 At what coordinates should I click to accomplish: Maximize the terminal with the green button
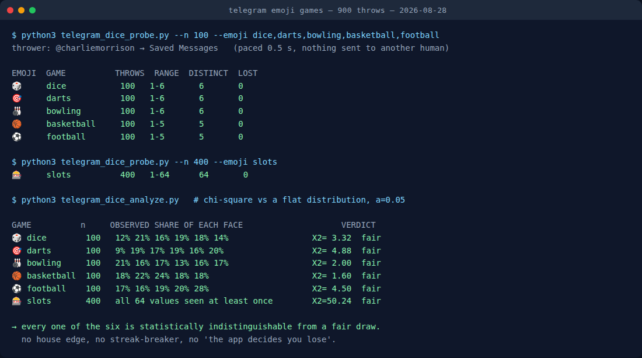pos(32,11)
